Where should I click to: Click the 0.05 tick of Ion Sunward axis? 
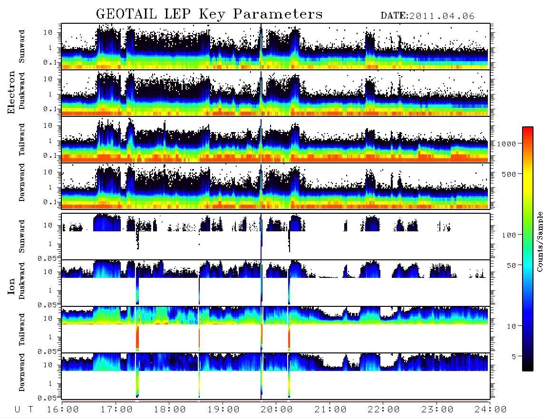coord(47,258)
